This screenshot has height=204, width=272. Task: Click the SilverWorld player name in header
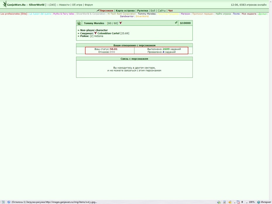pos(37,5)
